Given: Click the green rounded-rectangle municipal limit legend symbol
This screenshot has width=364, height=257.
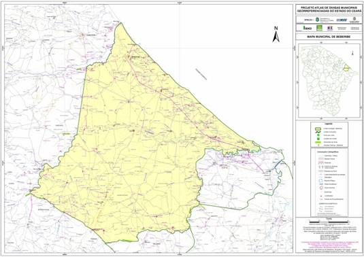Looking at the screenshot, I should [x=318, y=128].
